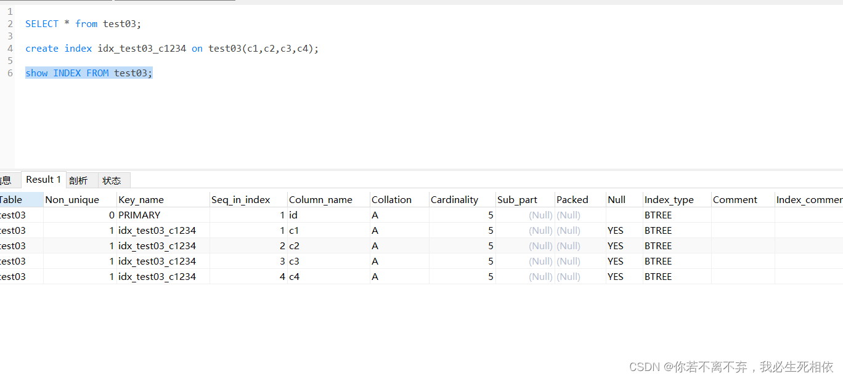Screen dimensions: 843x379
Task: Click the Collation column header
Action: coord(391,199)
